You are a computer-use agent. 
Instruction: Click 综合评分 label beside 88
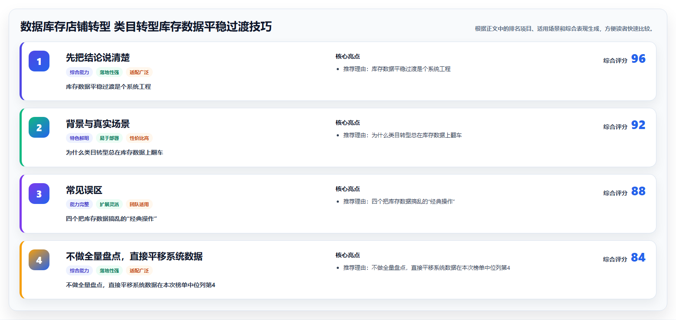point(615,193)
